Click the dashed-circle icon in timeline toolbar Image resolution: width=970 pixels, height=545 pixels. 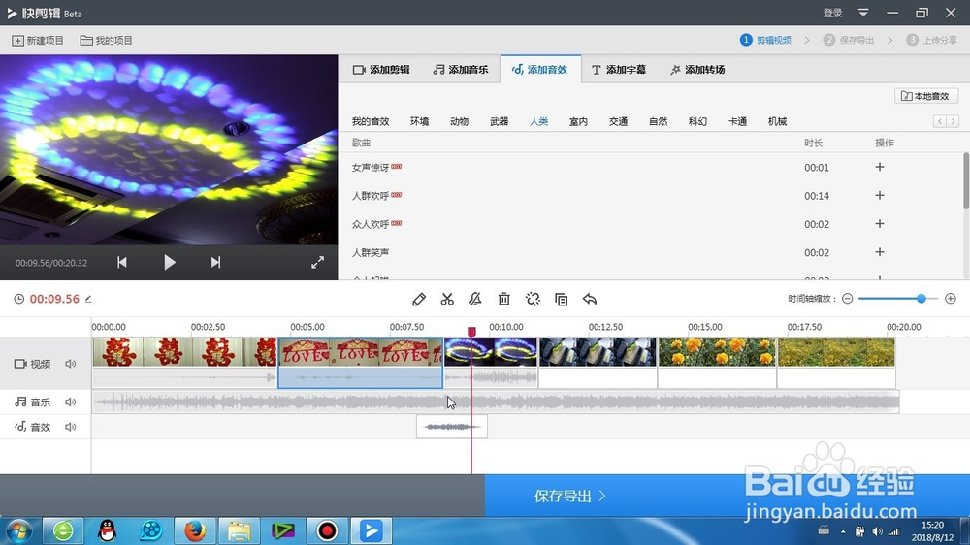tap(533, 300)
